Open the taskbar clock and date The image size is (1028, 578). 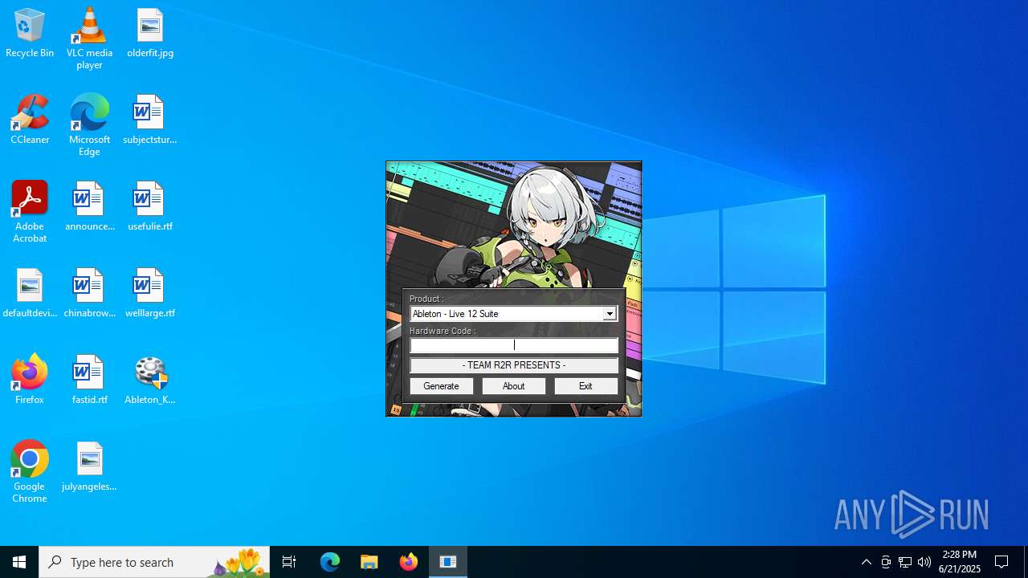960,562
